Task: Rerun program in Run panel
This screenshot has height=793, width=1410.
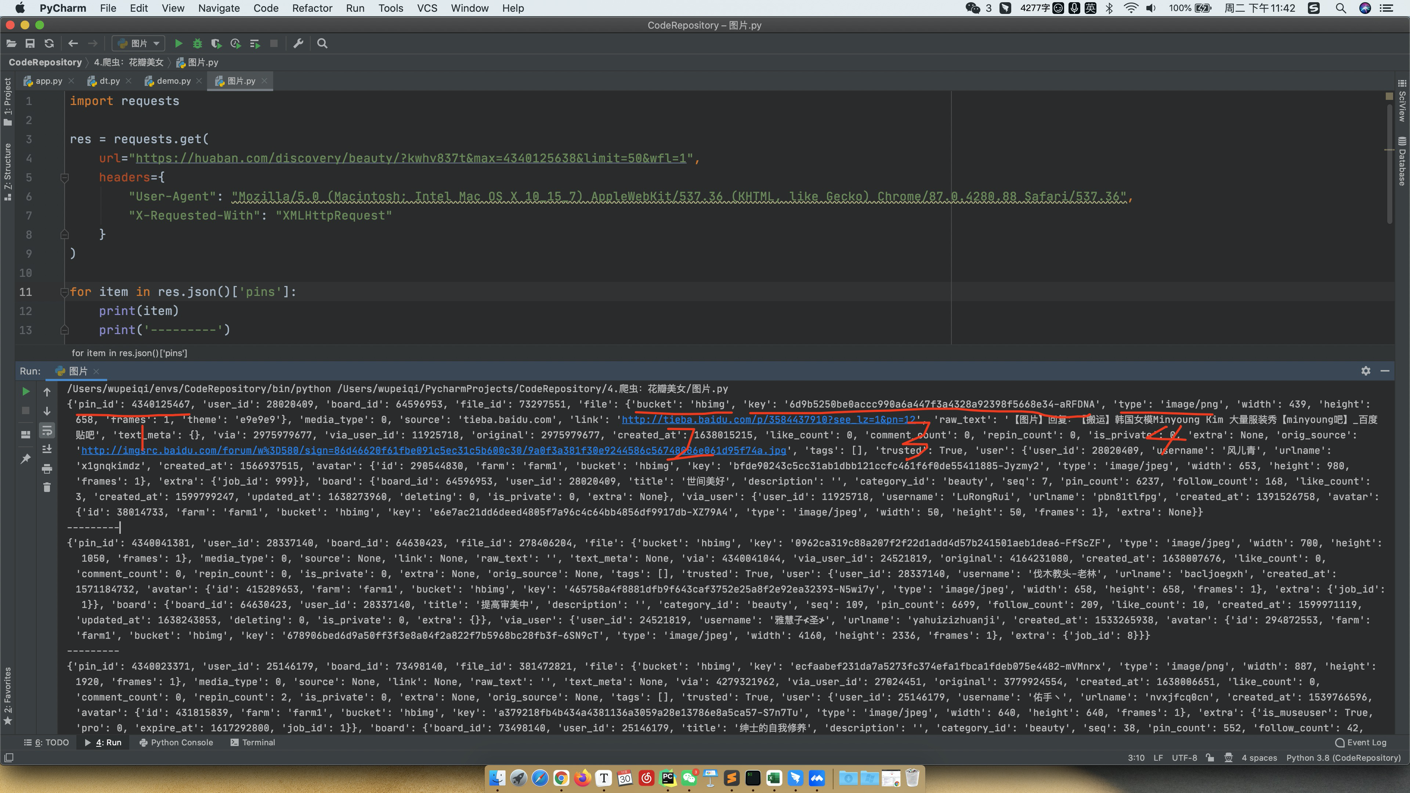Action: click(25, 391)
